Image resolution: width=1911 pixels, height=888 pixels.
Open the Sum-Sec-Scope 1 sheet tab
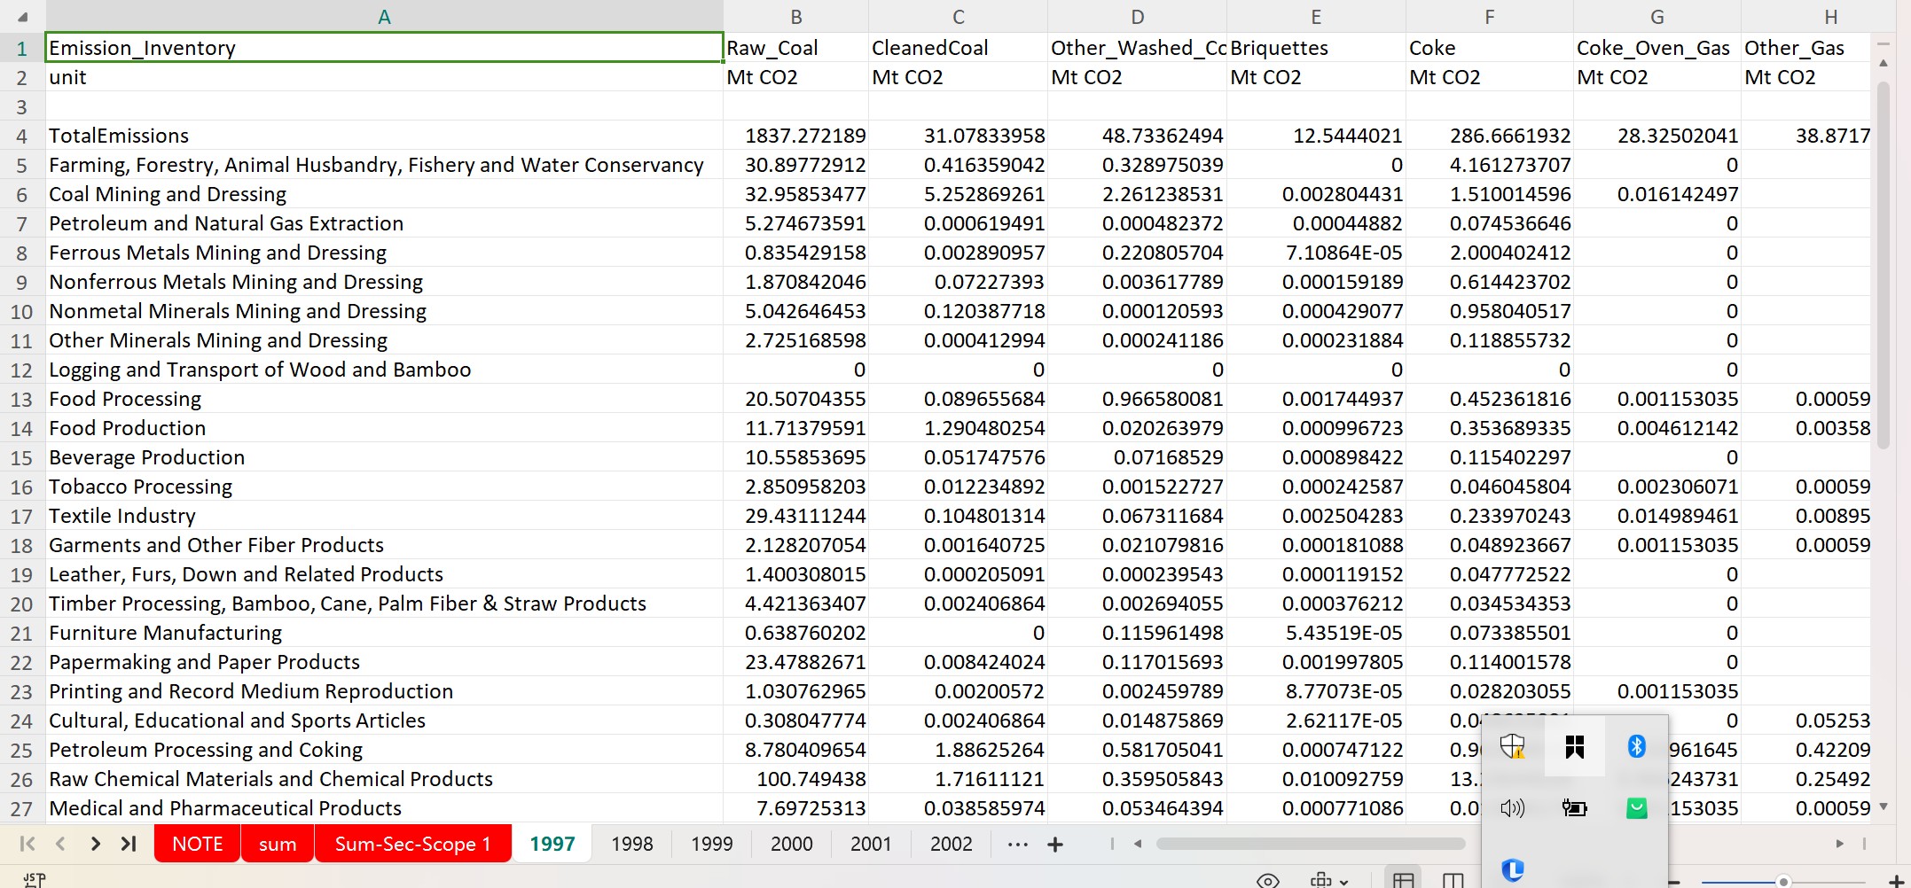[x=412, y=844]
